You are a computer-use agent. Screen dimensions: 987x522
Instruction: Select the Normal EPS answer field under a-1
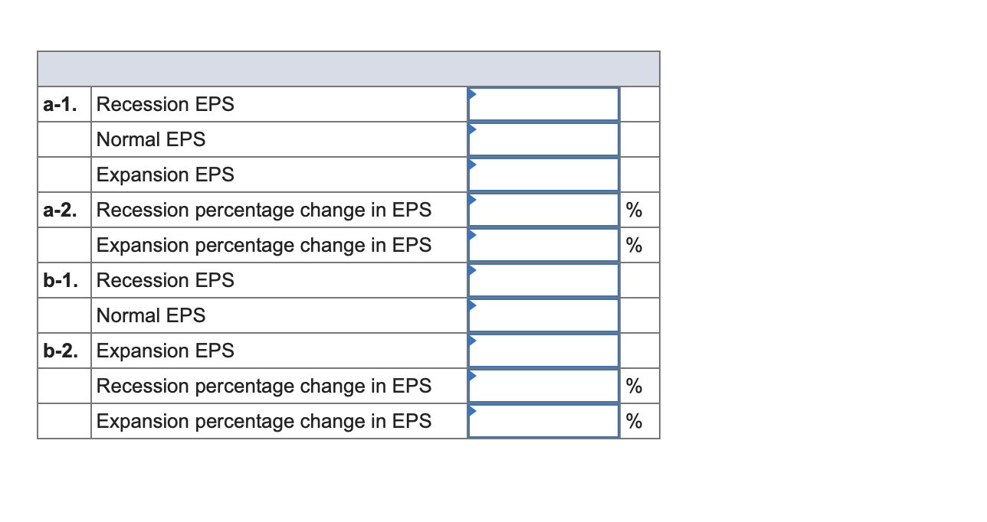[544, 139]
